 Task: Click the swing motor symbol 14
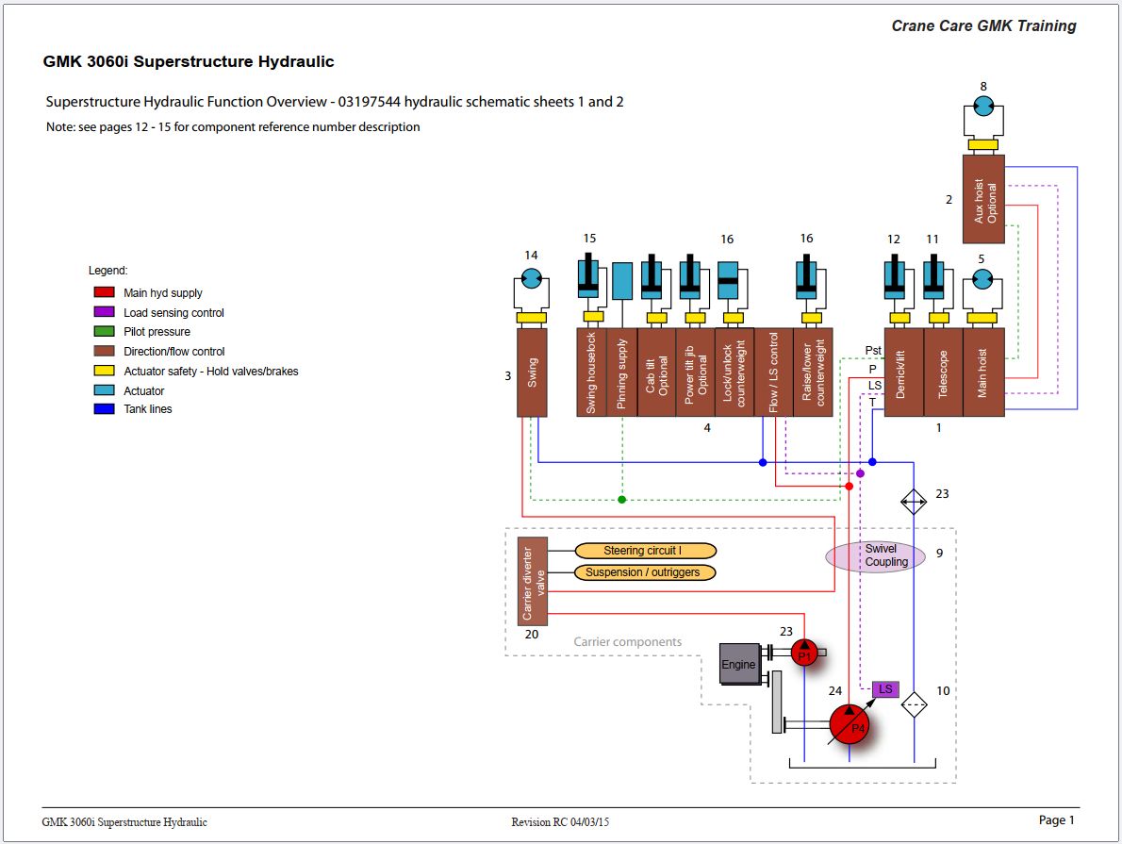[531, 278]
